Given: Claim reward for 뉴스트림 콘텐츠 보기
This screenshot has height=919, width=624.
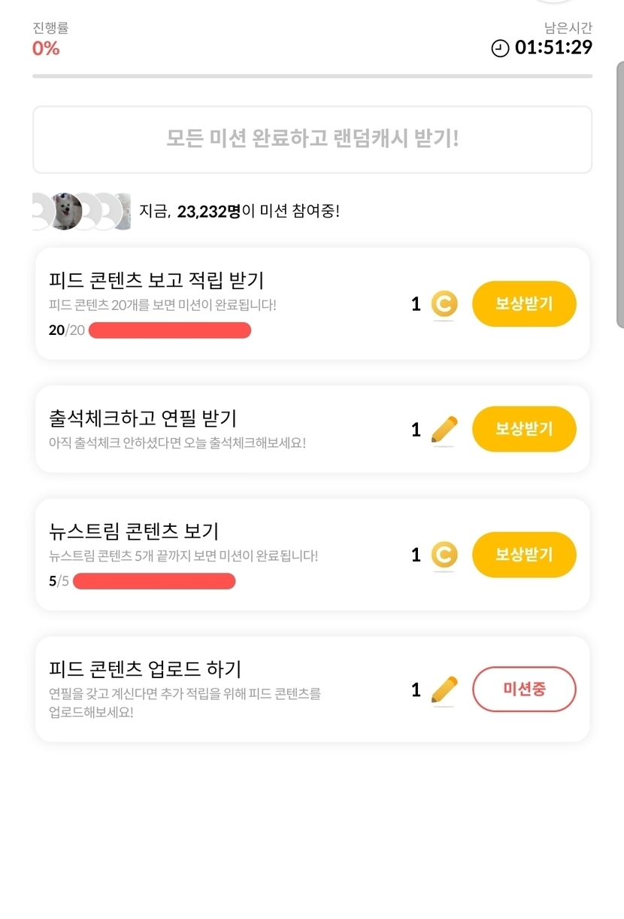Looking at the screenshot, I should pos(524,555).
